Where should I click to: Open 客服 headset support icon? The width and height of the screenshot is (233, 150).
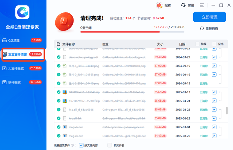tap(183, 5)
